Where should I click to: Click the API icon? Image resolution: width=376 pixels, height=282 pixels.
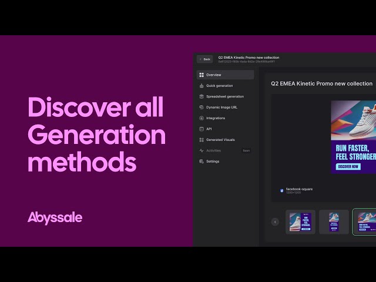click(x=202, y=129)
